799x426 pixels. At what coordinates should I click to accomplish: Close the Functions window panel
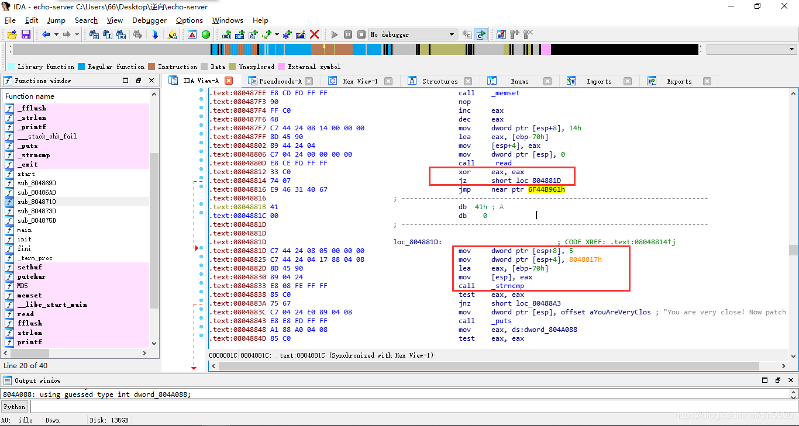pyautogui.click(x=151, y=81)
